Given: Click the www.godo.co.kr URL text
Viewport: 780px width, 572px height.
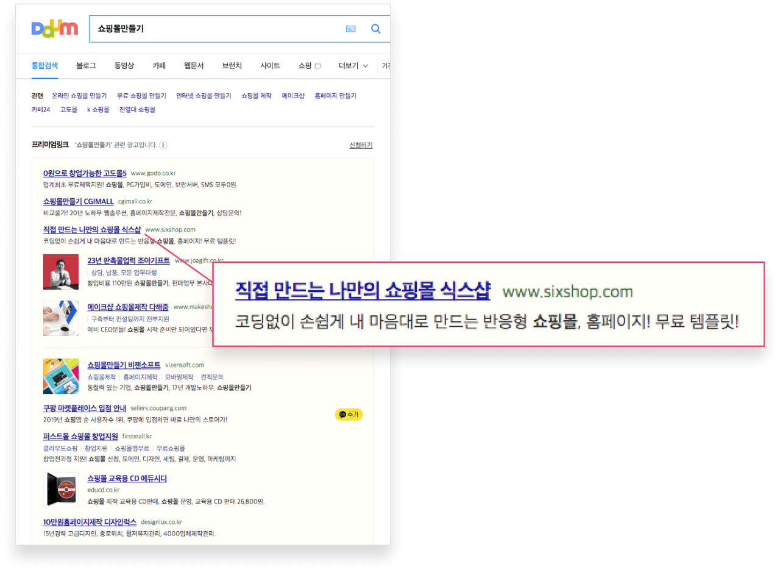Looking at the screenshot, I should (154, 174).
